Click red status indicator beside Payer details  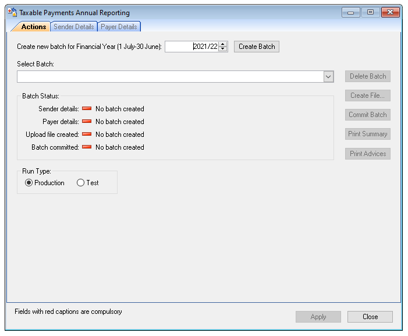point(87,122)
